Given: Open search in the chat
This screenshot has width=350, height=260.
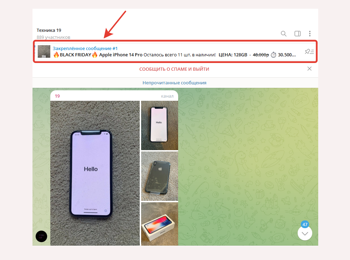Looking at the screenshot, I should (x=284, y=34).
